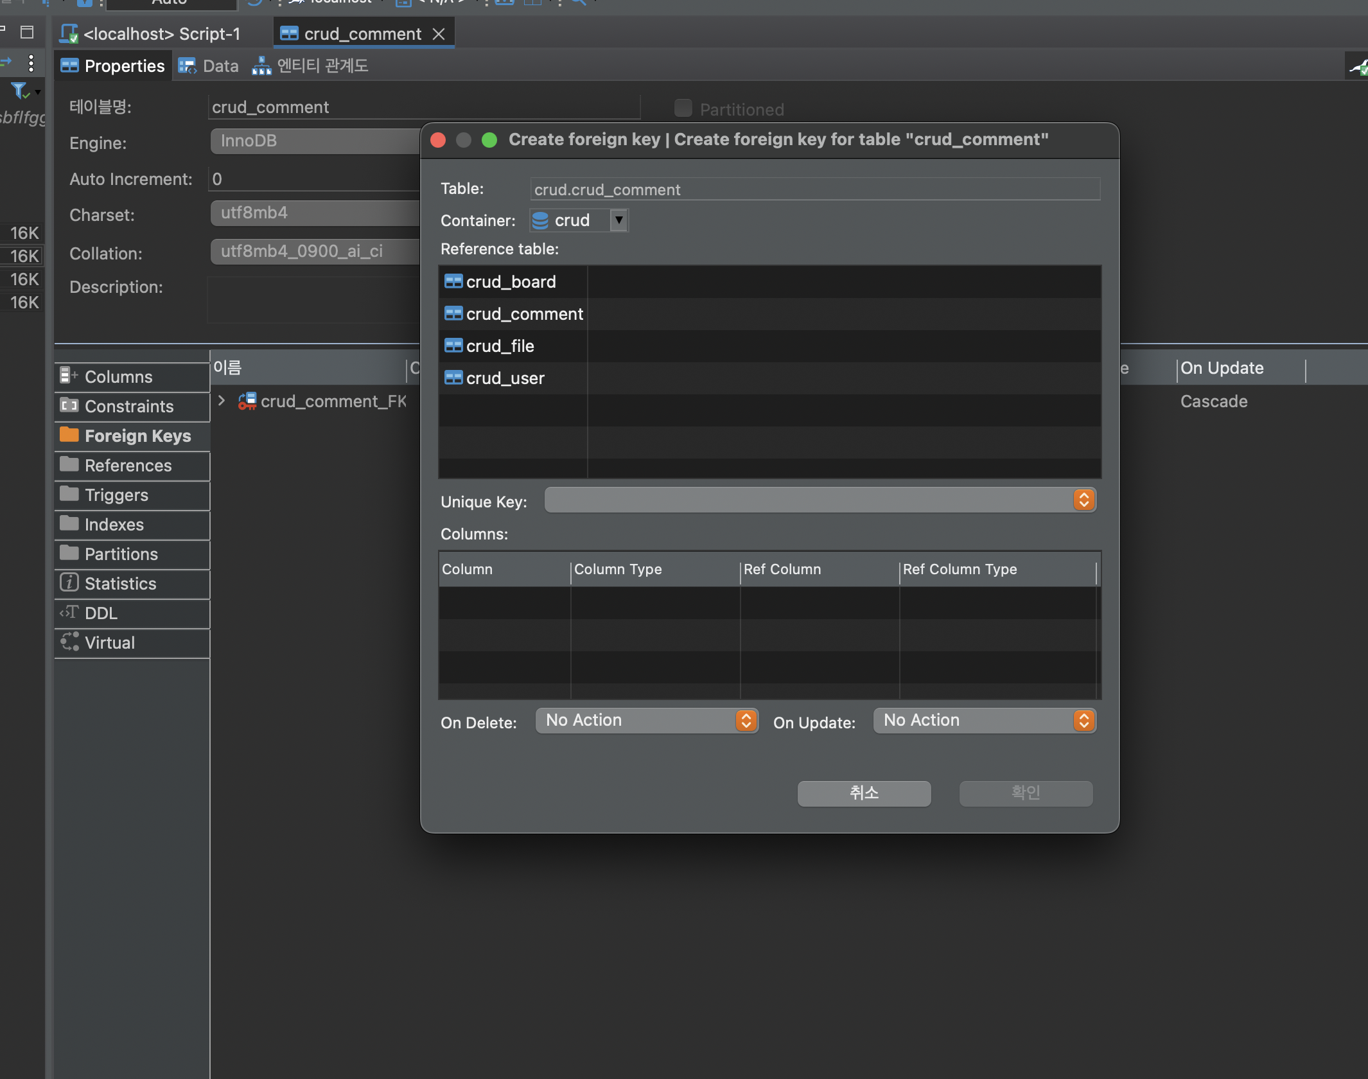Toggle the Partitioned checkbox
Image resolution: width=1368 pixels, height=1079 pixels.
(x=683, y=109)
